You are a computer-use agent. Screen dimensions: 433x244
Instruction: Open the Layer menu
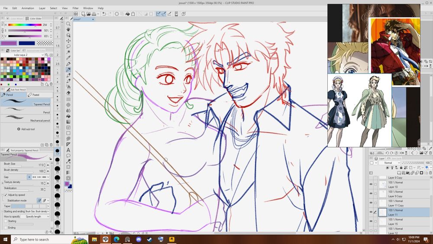tap(42, 8)
